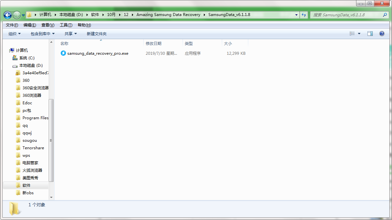Open the sougou folder
The image size is (392, 220).
click(x=30, y=140)
